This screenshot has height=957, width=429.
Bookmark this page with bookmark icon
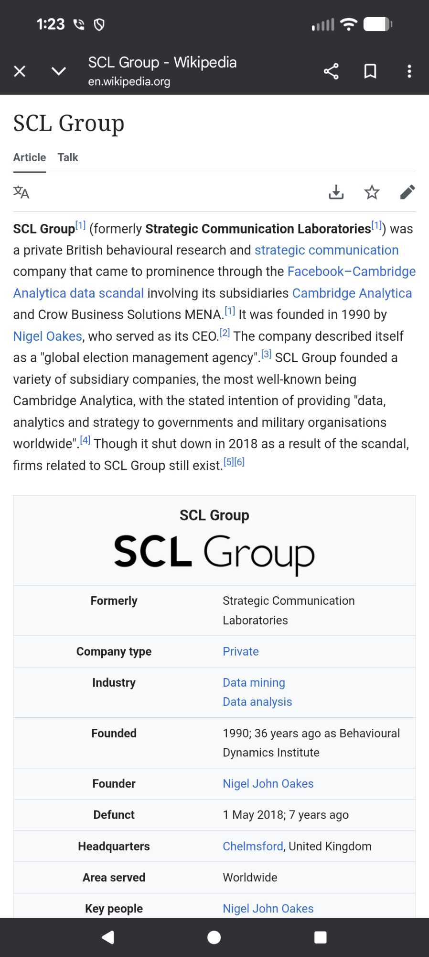click(370, 71)
